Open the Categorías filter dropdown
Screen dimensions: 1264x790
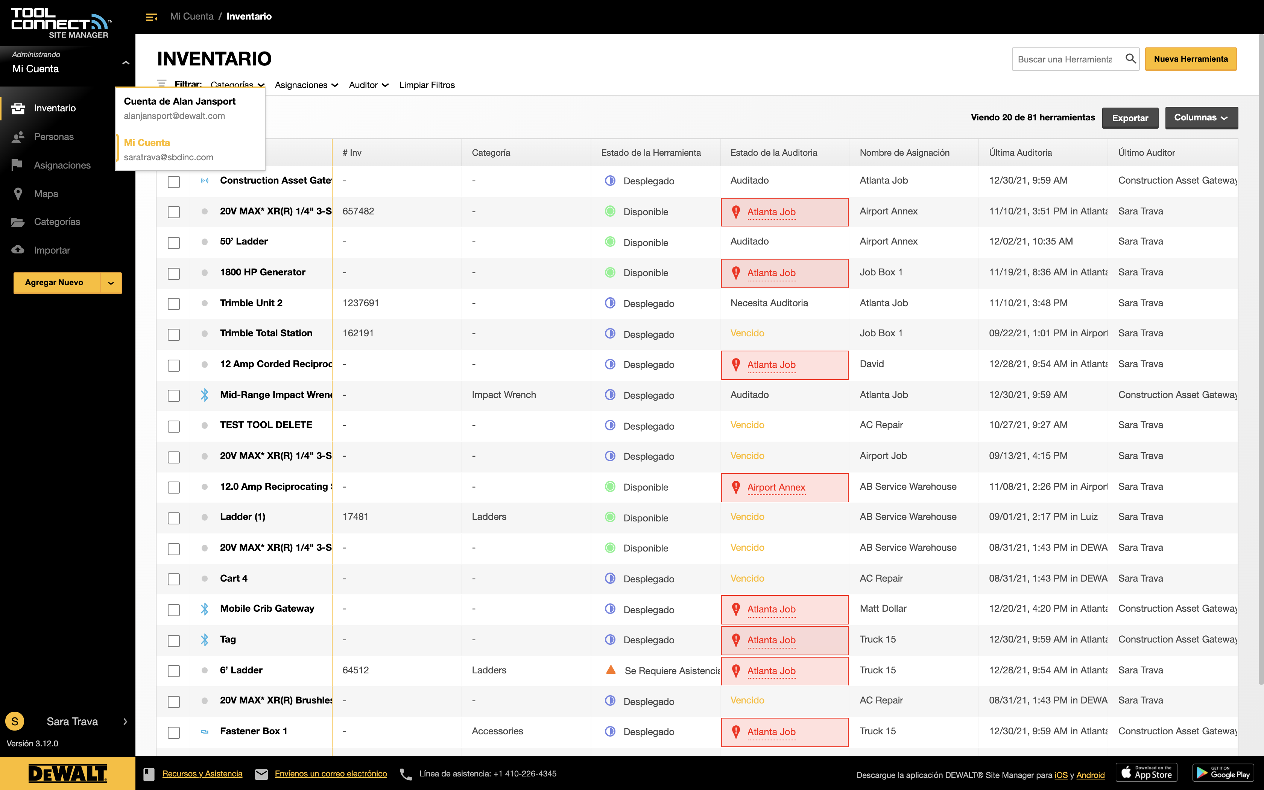pyautogui.click(x=238, y=85)
